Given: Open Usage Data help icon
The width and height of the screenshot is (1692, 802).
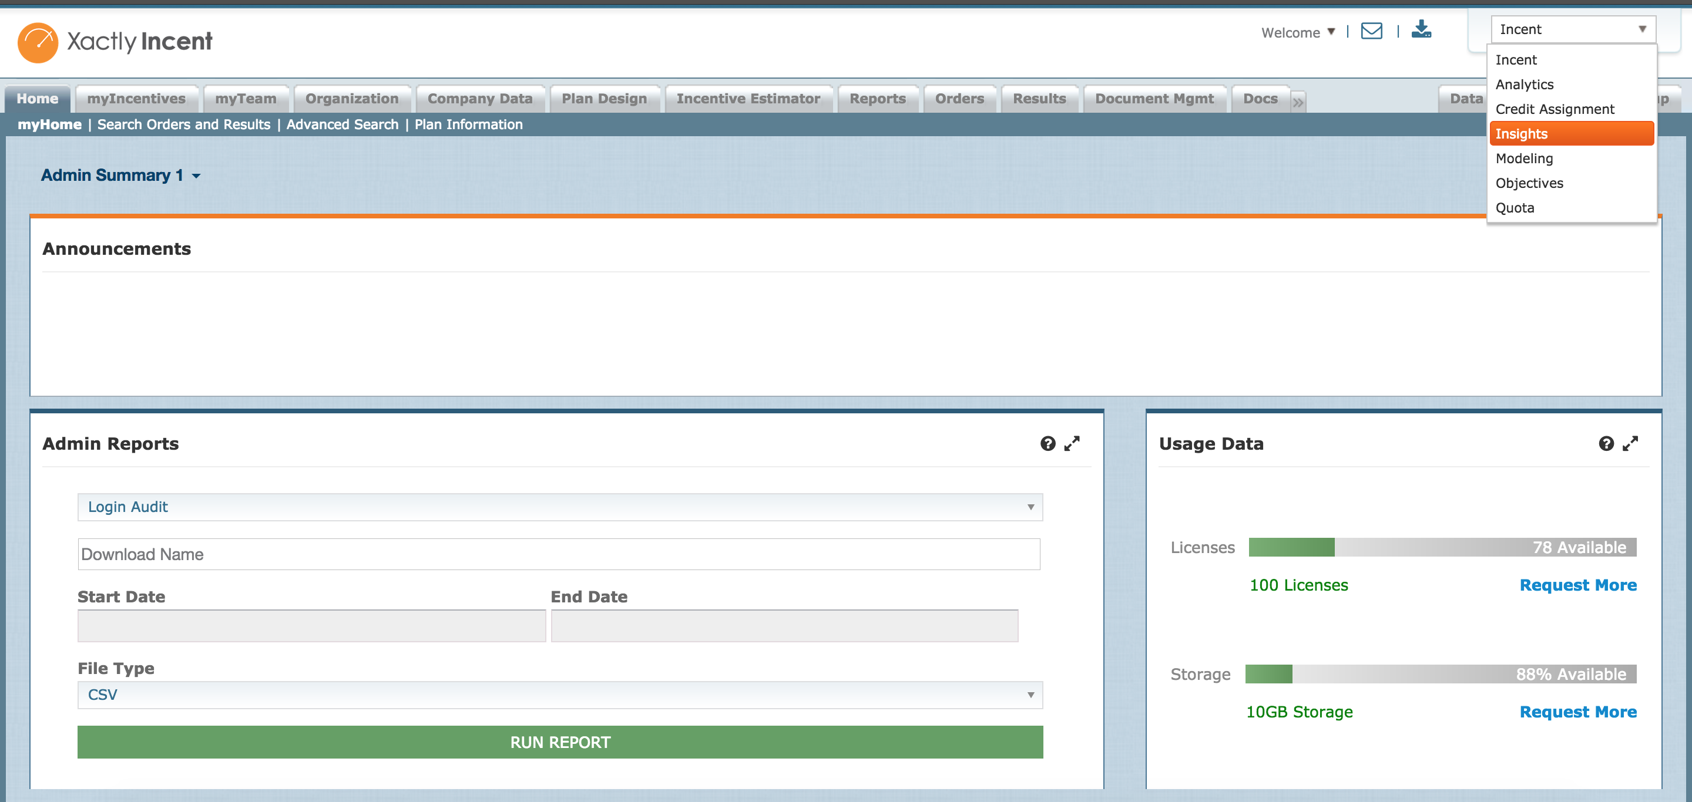Looking at the screenshot, I should click(1606, 444).
